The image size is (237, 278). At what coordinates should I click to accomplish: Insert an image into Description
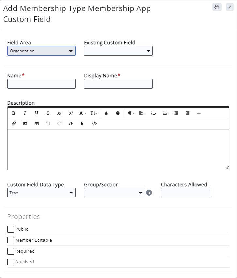coord(25,124)
